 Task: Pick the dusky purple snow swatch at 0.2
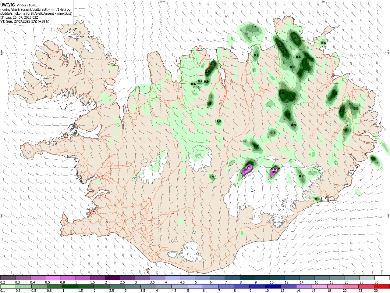point(8,278)
